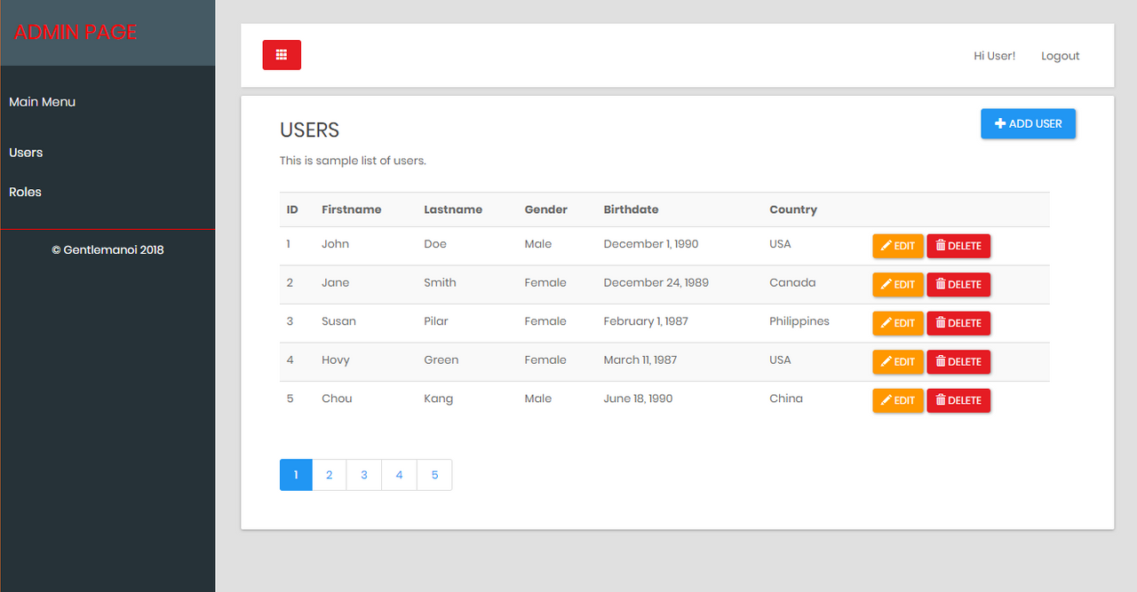
Task: Click the pencil icon for Chou Kang
Action: [885, 400]
